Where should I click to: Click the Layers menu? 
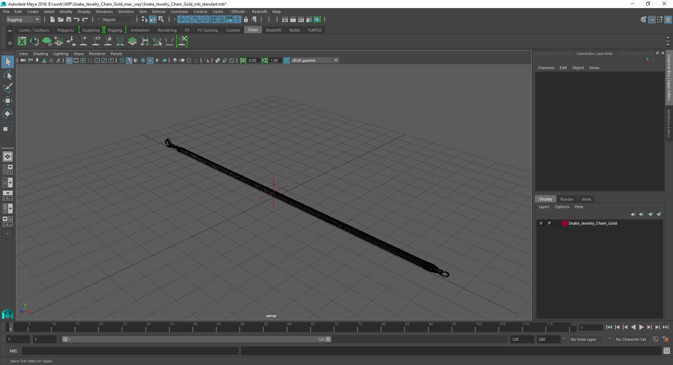coord(544,207)
